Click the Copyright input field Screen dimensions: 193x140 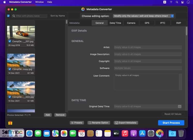(x=148, y=61)
